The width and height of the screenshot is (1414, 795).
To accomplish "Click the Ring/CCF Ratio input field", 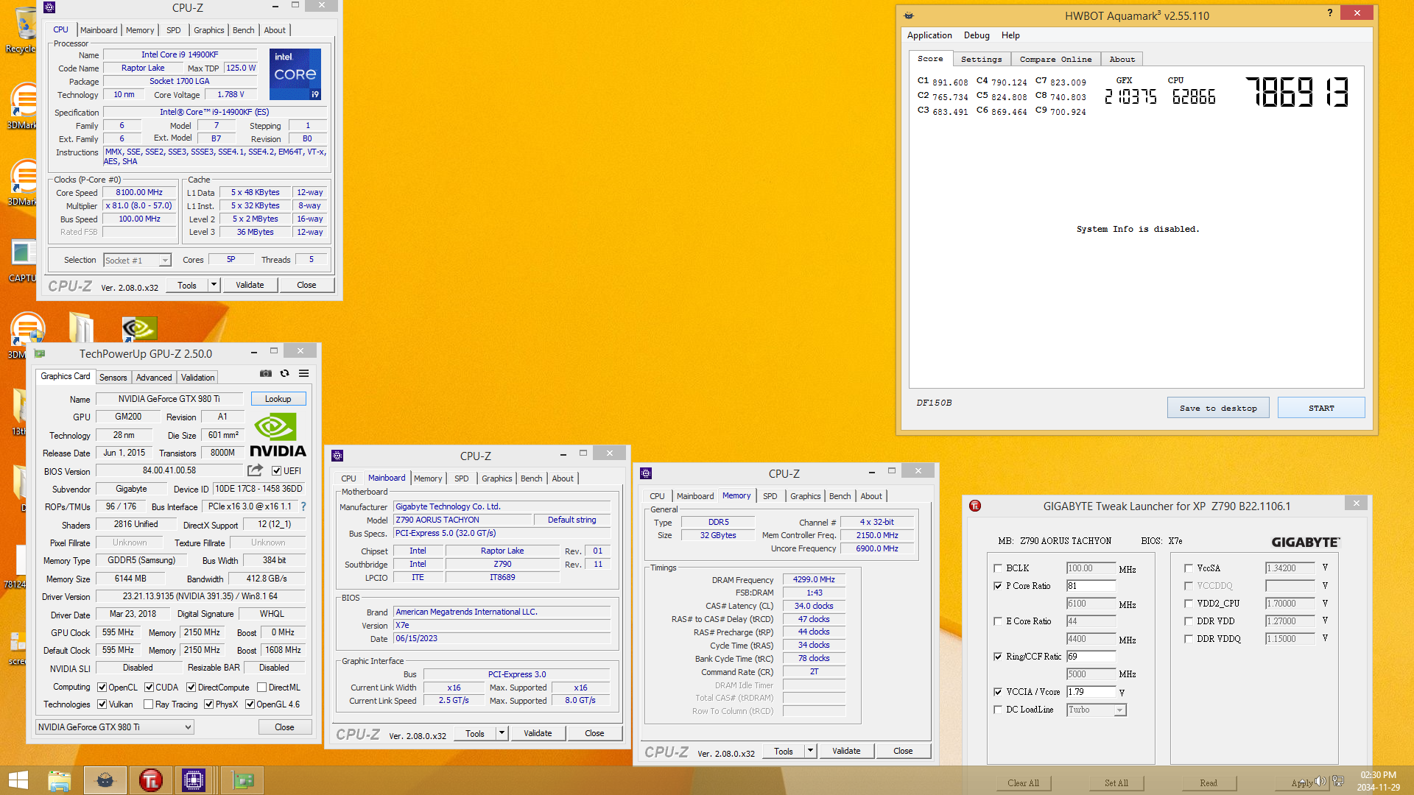I will (1091, 657).
